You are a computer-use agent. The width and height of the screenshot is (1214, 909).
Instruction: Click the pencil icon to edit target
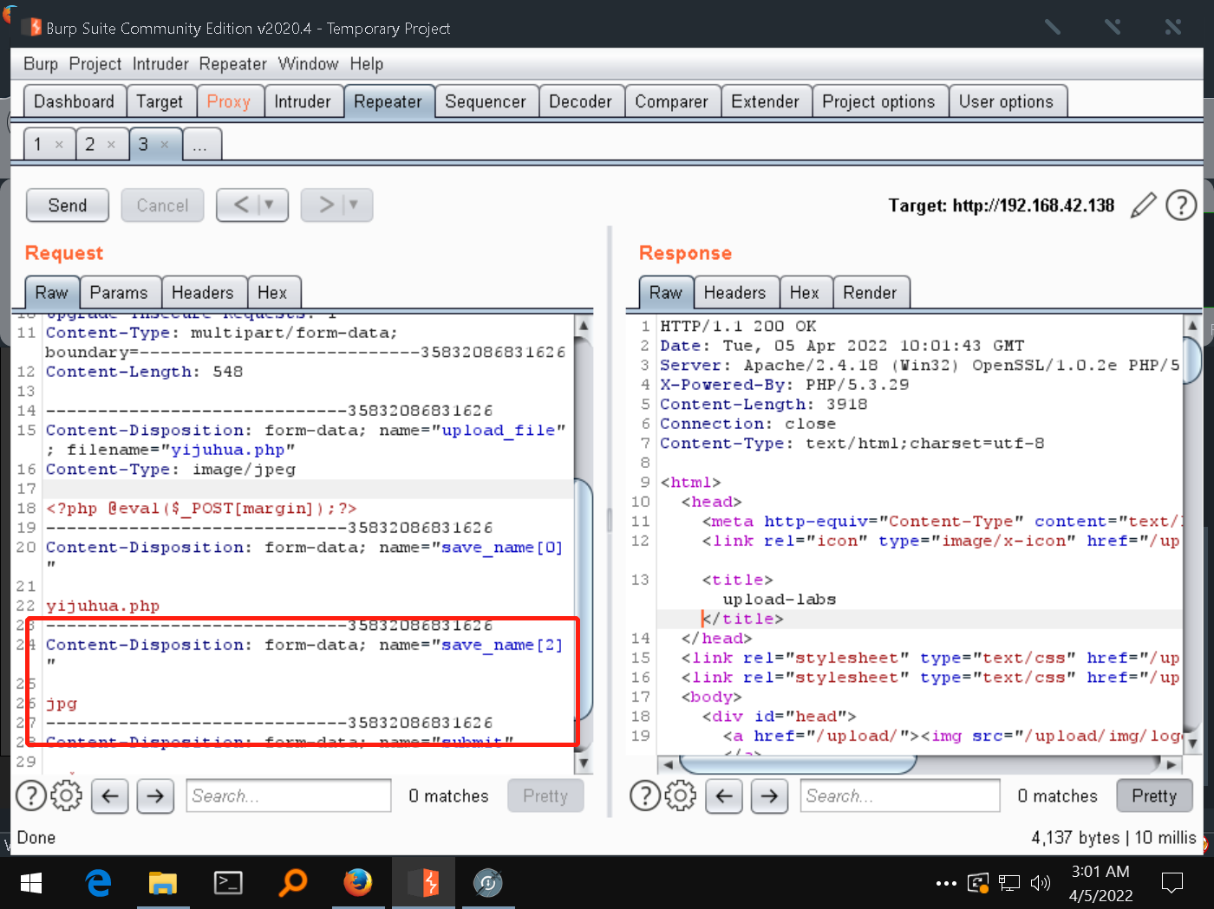[1144, 205]
